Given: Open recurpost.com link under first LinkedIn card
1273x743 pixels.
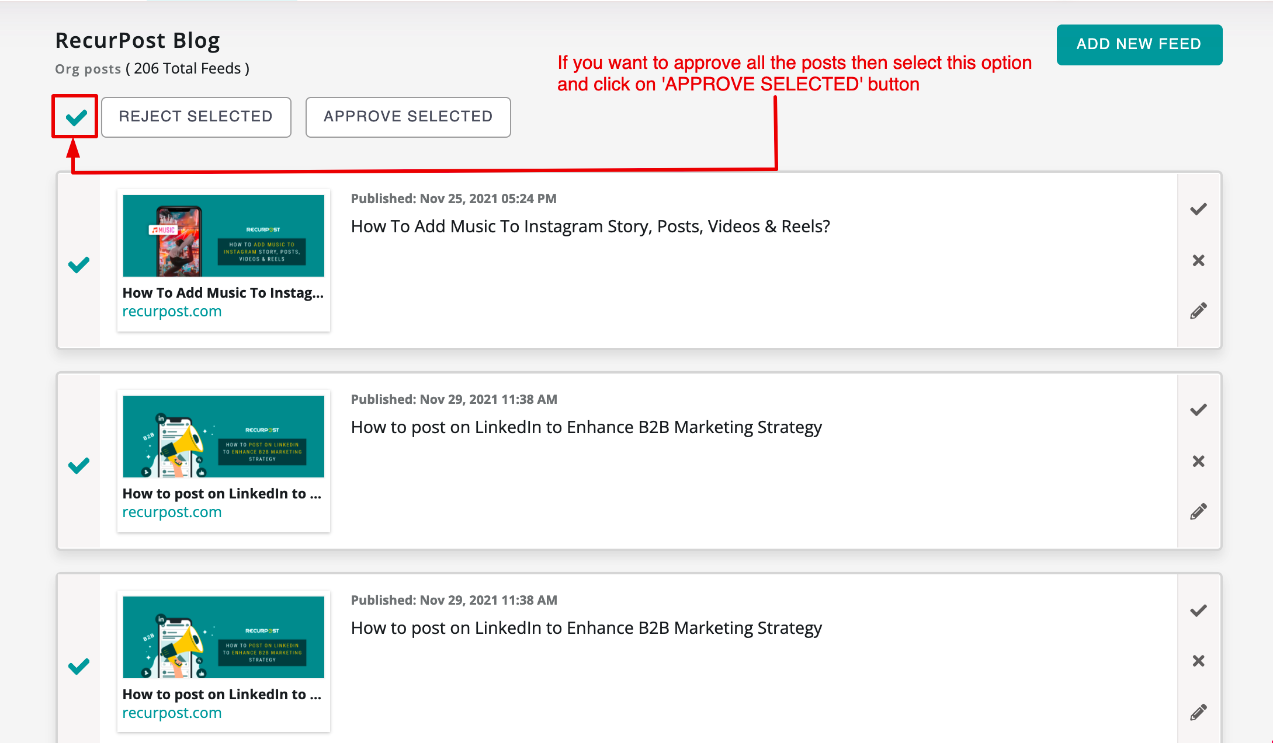Looking at the screenshot, I should coord(172,512).
